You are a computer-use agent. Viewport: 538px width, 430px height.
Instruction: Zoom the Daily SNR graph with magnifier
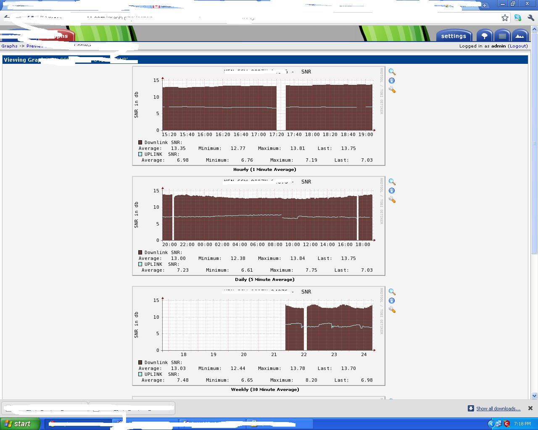392,182
